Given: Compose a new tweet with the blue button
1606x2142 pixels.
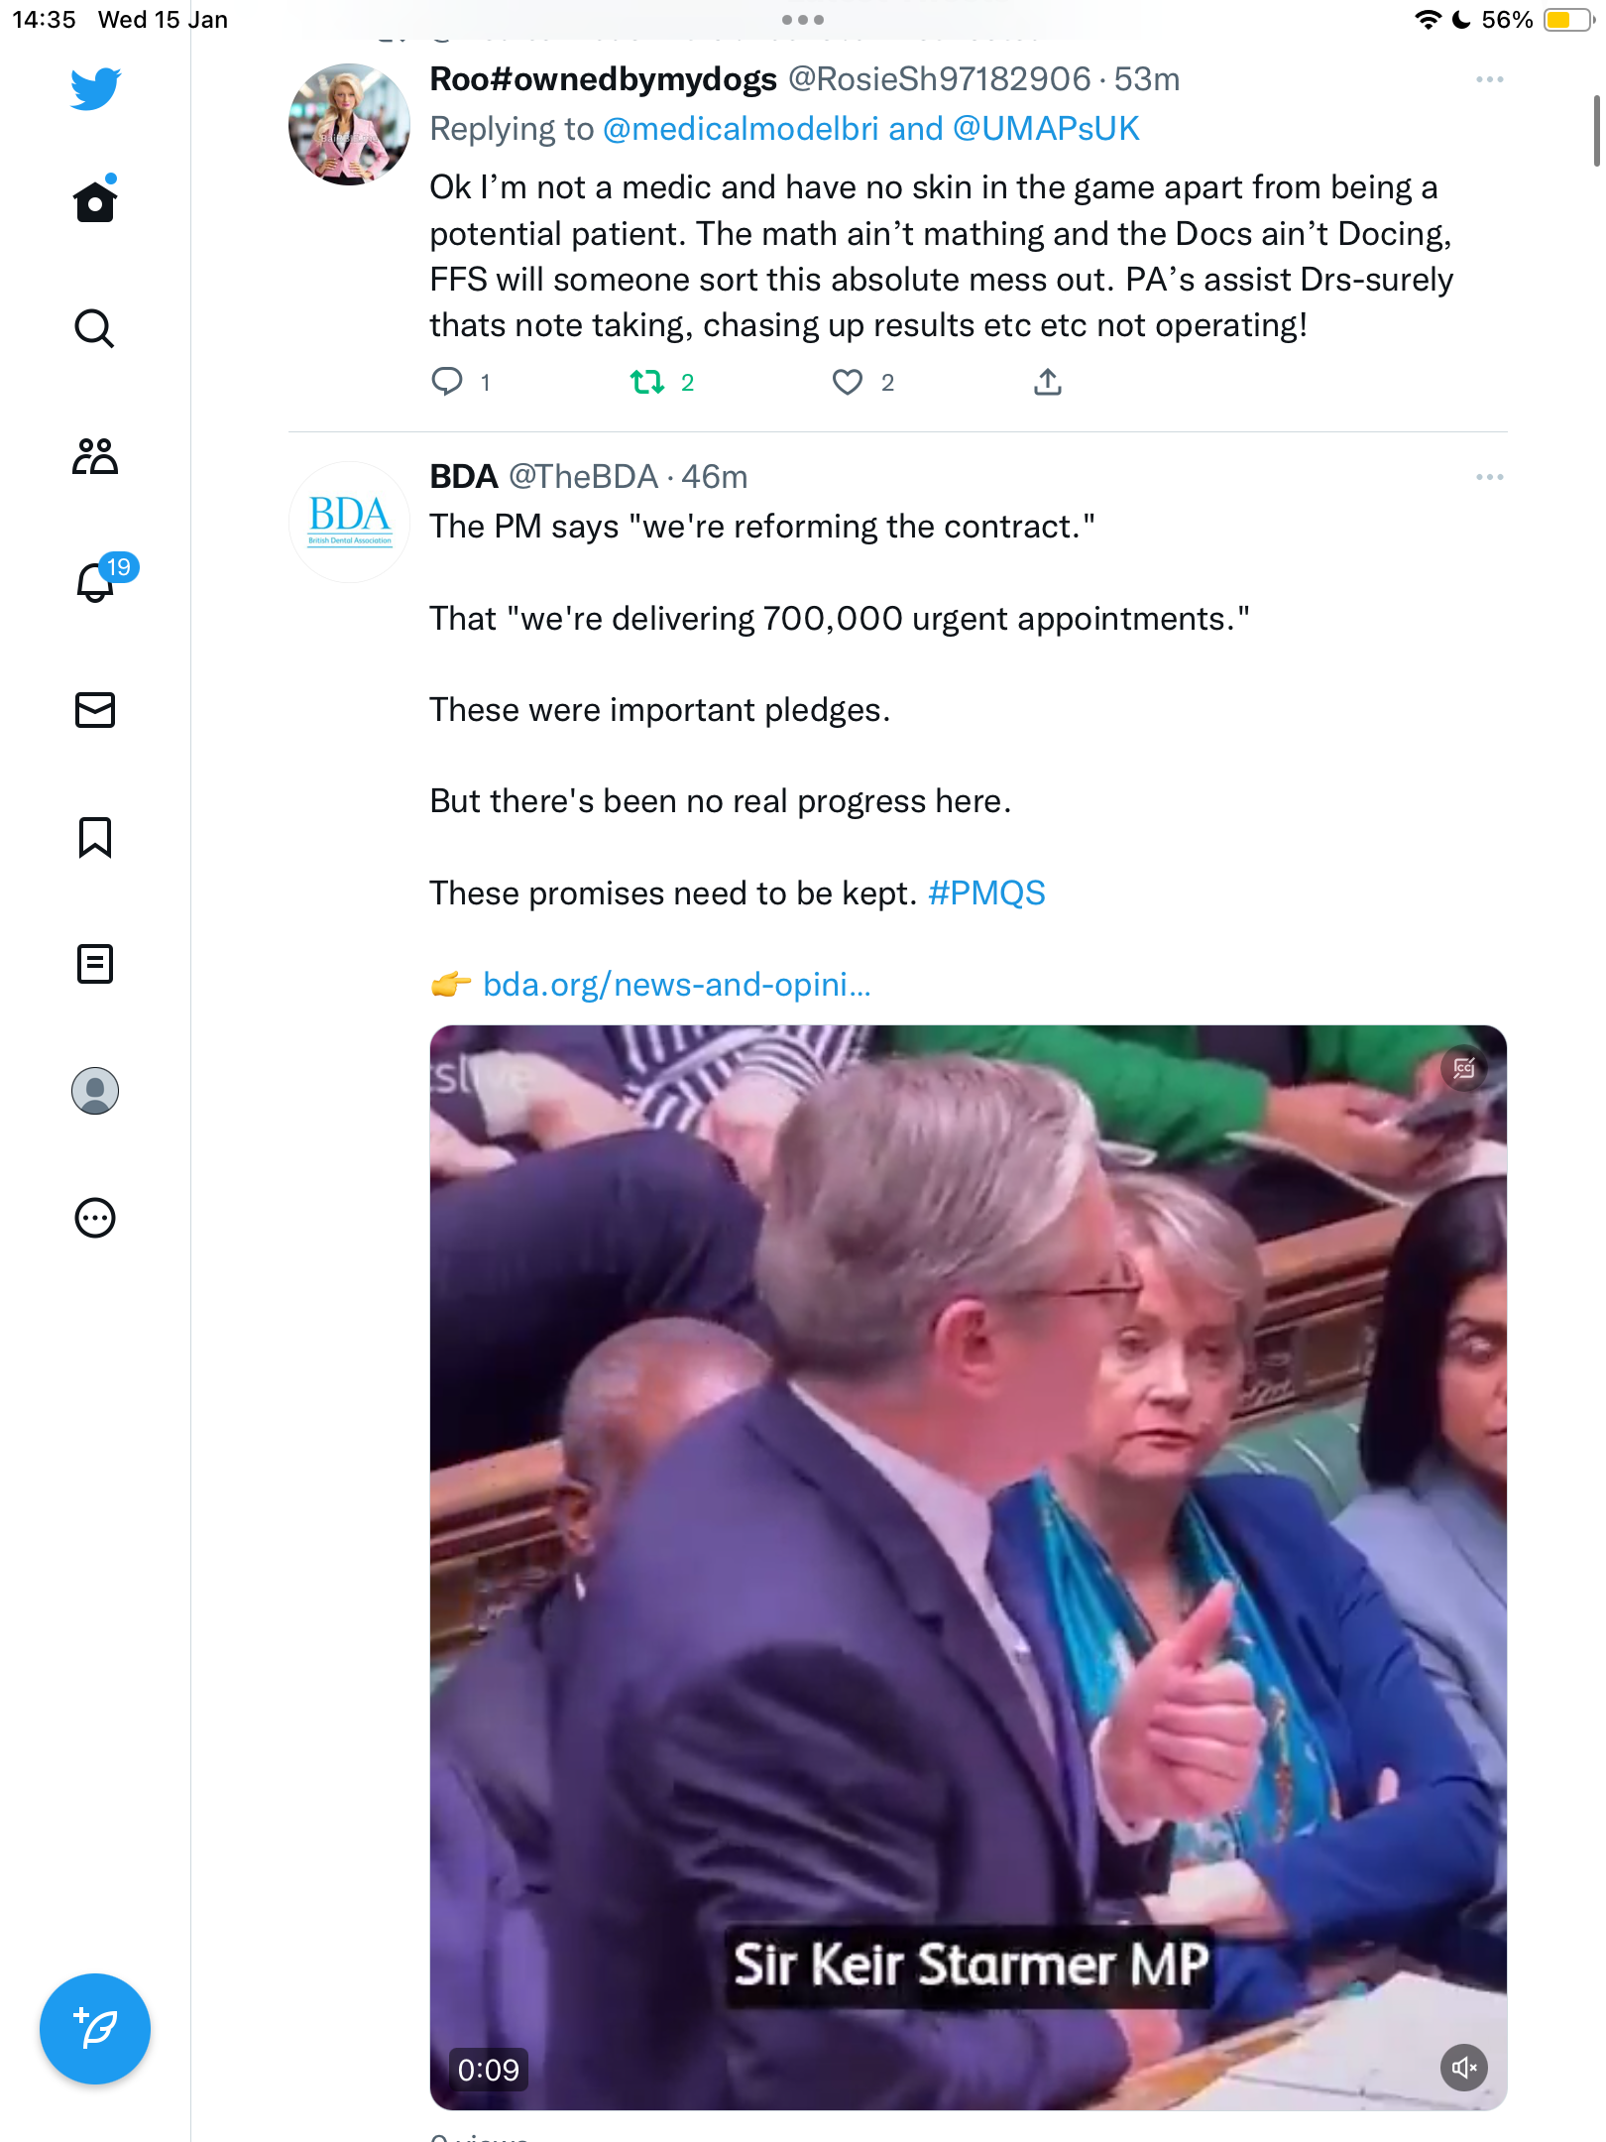Looking at the screenshot, I should [x=95, y=2029].
